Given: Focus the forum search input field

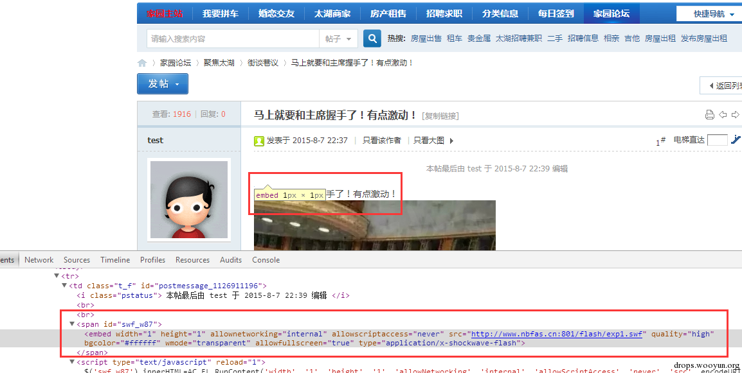Looking at the screenshot, I should click(233, 39).
